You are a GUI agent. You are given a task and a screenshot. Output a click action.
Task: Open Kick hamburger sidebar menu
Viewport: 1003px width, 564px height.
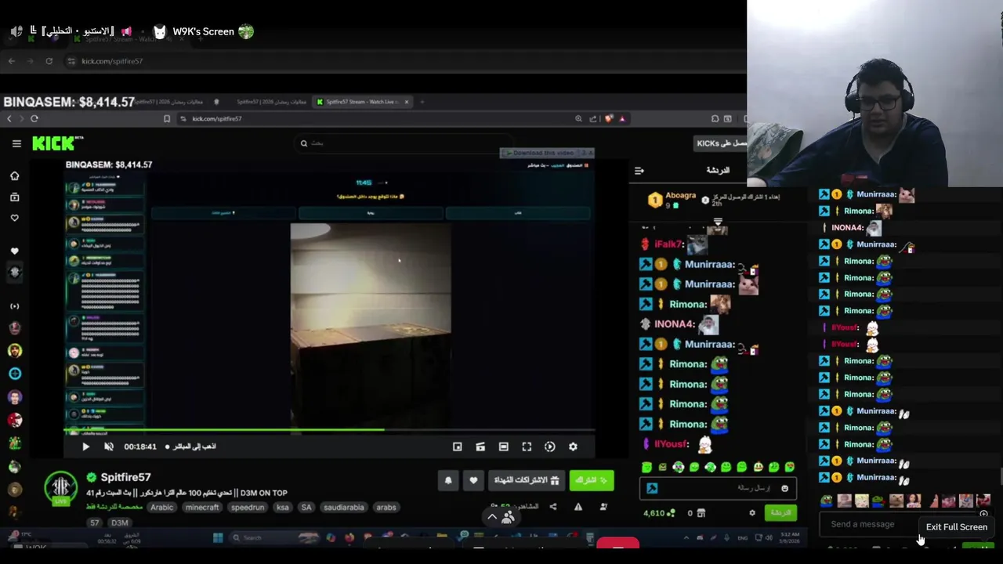[16, 143]
